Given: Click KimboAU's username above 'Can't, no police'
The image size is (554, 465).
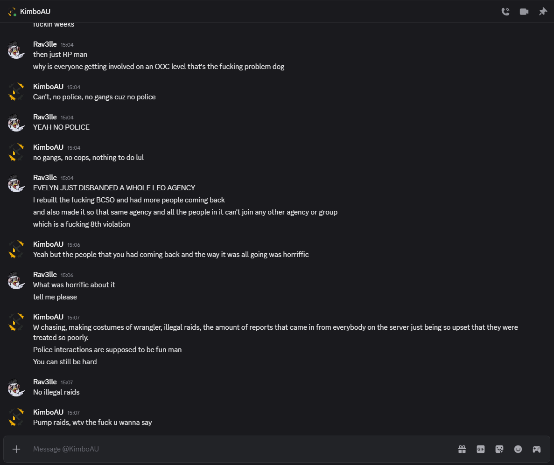Looking at the screenshot, I should tap(48, 87).
